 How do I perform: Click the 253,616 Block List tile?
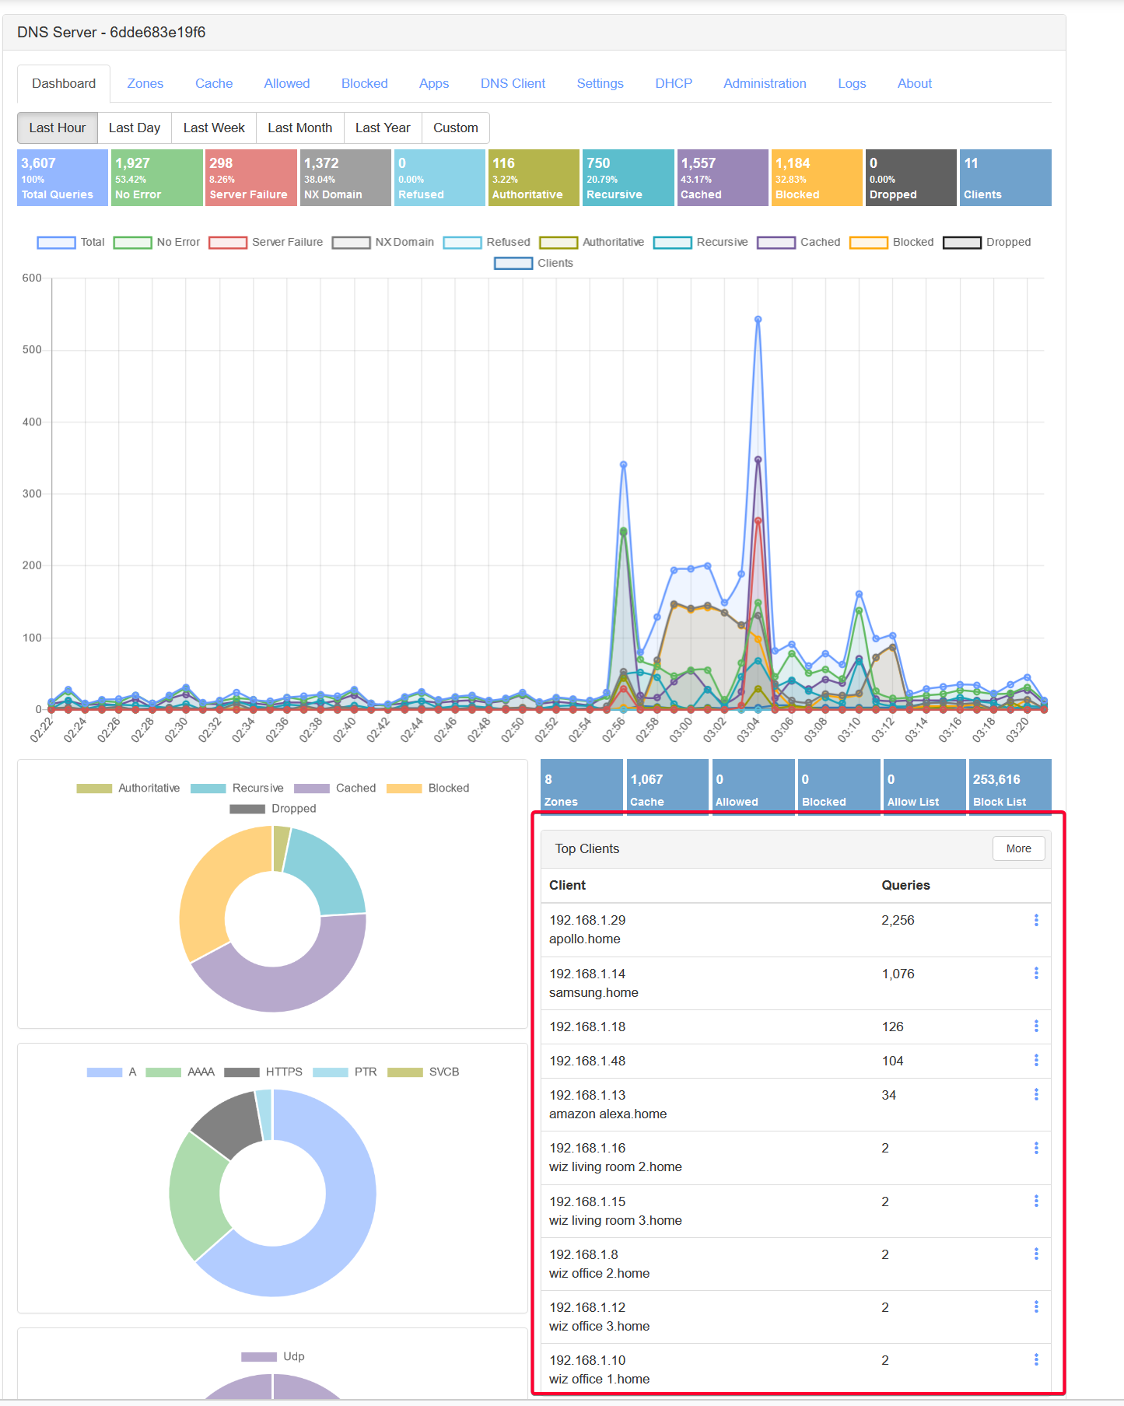point(1010,787)
